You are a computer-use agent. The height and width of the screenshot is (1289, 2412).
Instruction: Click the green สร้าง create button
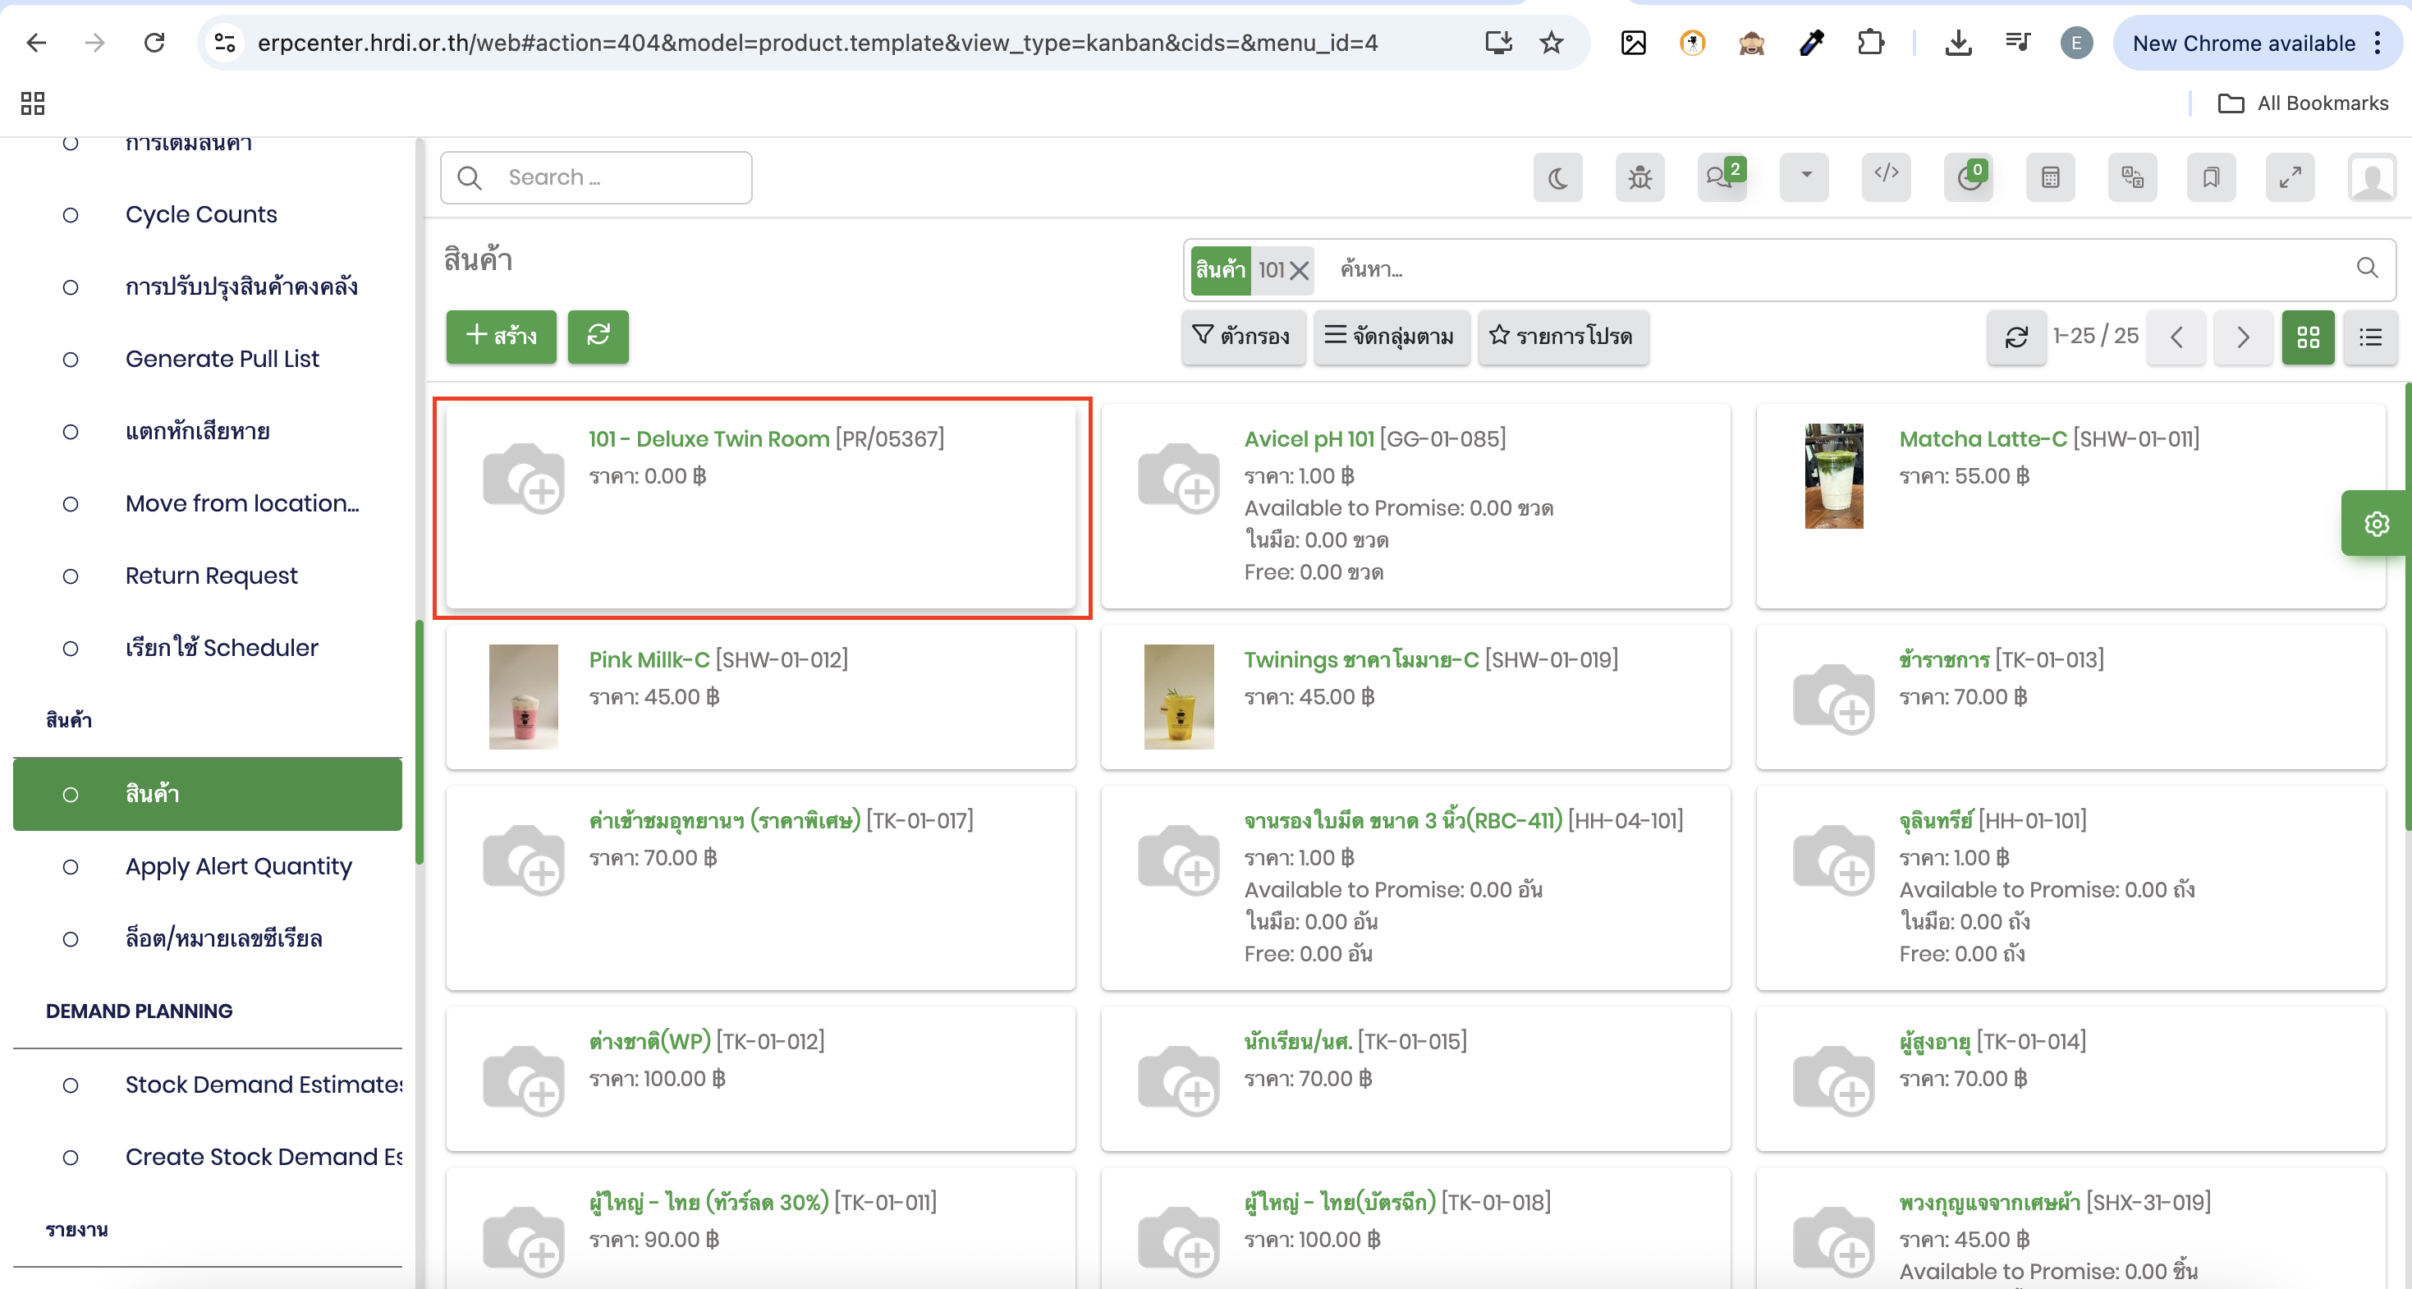click(501, 337)
